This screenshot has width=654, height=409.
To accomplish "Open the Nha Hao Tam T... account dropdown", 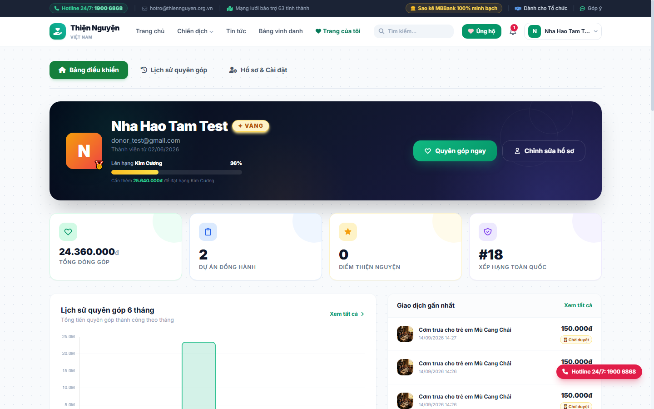I will pos(563,31).
